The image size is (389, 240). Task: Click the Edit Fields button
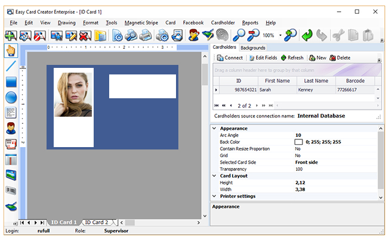[263, 58]
